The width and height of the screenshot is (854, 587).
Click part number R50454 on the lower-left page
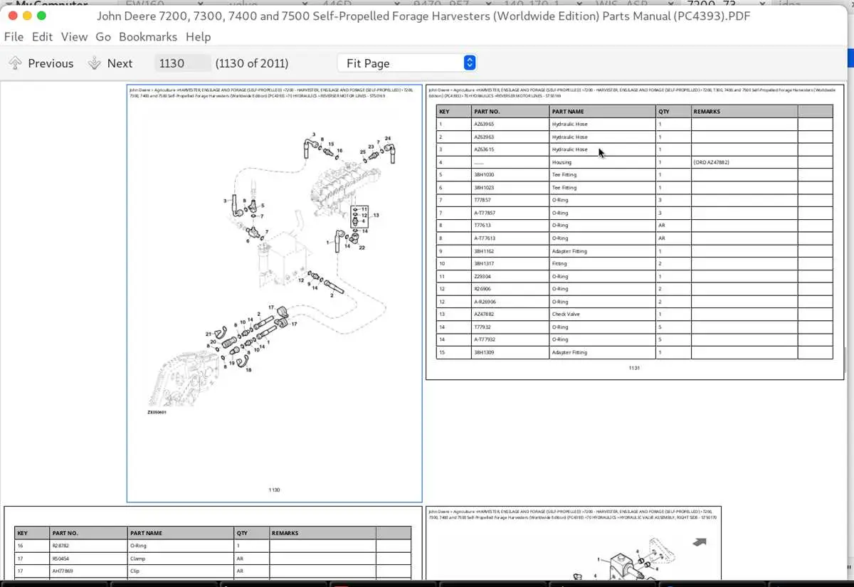coord(61,559)
